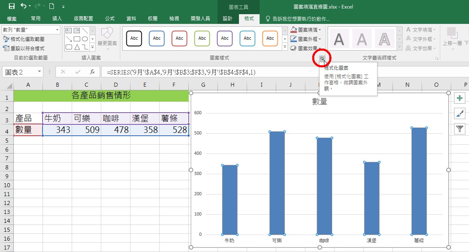Viewport: 469px width, 252px height.
Task: Select column A header
Action: pyautogui.click(x=28, y=85)
